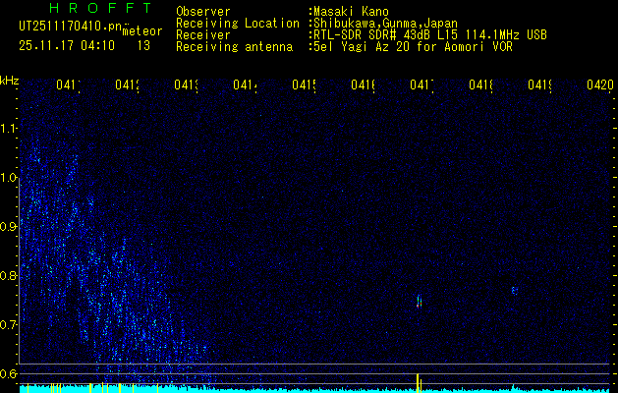Image resolution: width=618 pixels, height=393 pixels.
Task: Click the 1.1 frequency axis label
Action: click(x=9, y=128)
